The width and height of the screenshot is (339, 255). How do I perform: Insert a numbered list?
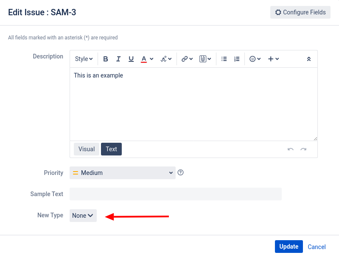click(237, 59)
